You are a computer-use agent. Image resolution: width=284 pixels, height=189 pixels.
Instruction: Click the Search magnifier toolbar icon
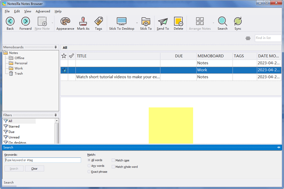click(223, 21)
